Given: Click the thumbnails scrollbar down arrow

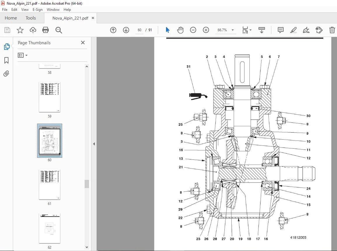Looking at the screenshot, I should pos(87,247).
